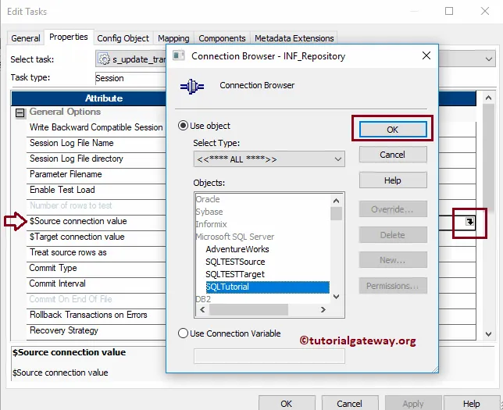
Task: Click OK in the Connection Browser
Action: (392, 130)
